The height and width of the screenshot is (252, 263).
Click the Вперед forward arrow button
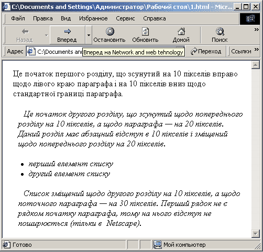(x=67, y=36)
